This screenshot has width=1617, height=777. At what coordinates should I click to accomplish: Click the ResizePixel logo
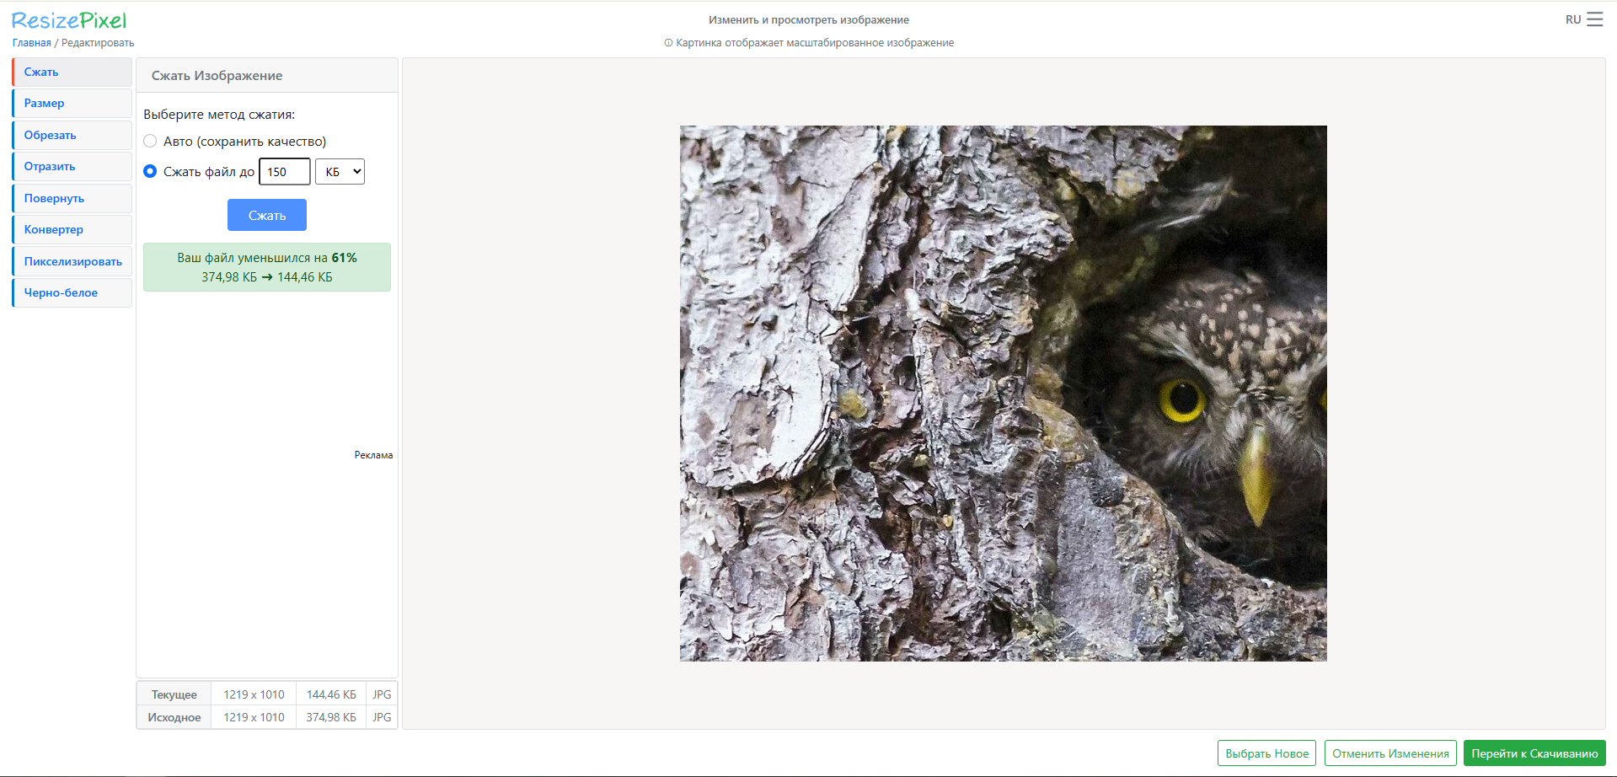click(69, 20)
